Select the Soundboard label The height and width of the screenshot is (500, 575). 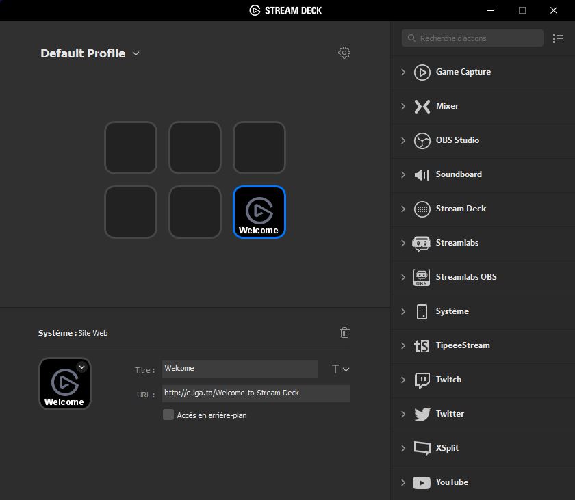click(x=459, y=174)
